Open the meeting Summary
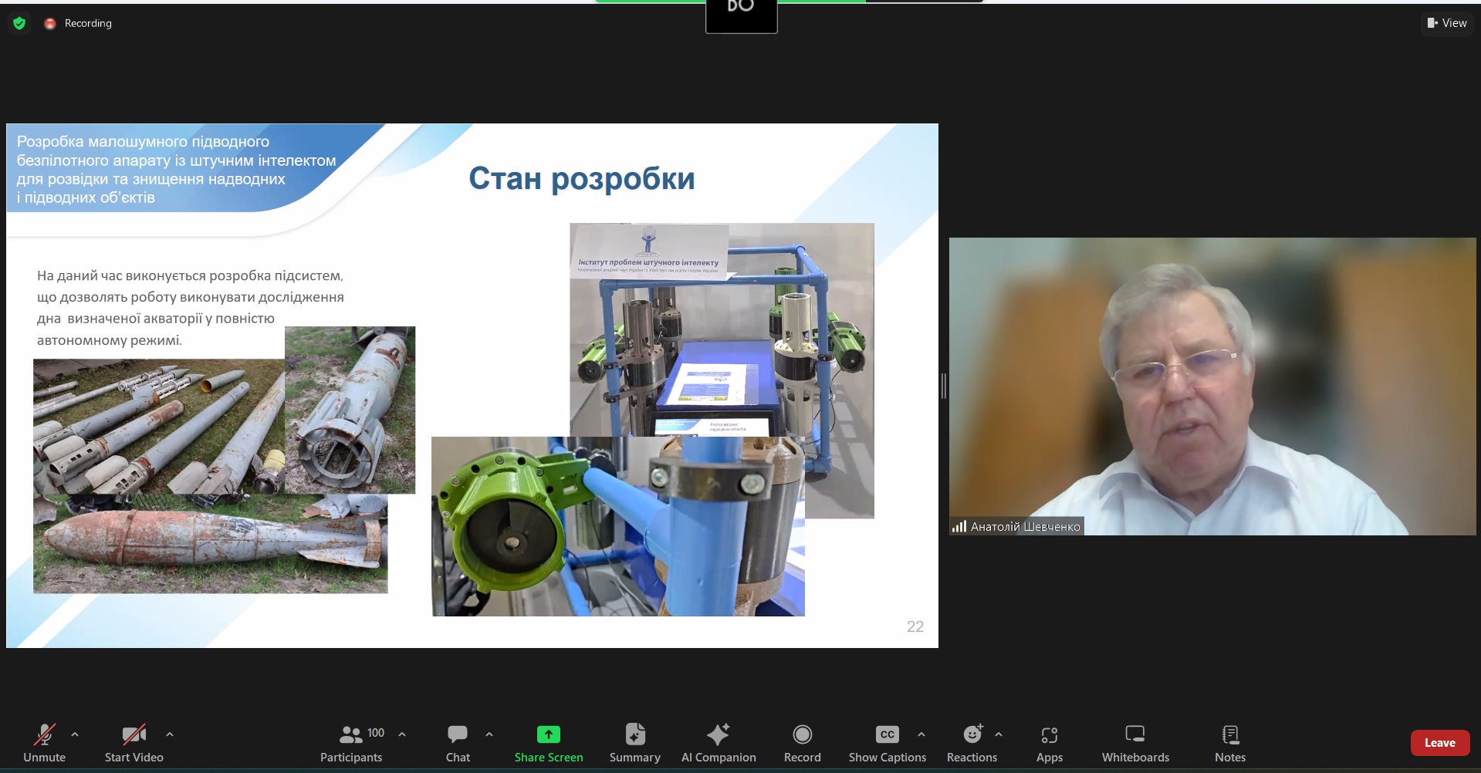 (635, 743)
